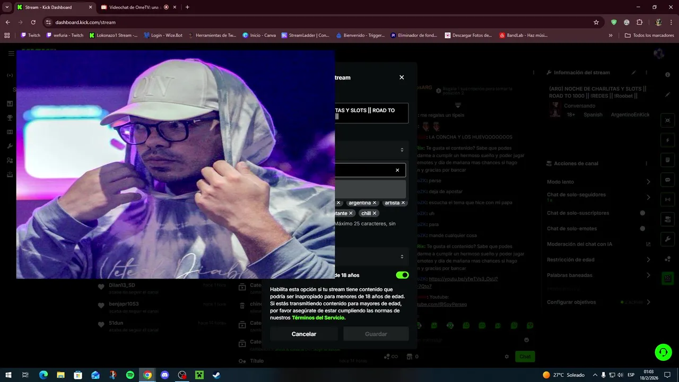This screenshot has width=679, height=382.
Task: Open the wefuria - Twitch bookmark
Action: 65,36
